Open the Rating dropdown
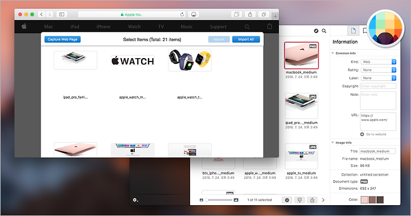The width and height of the screenshot is (411, 216). click(378, 70)
